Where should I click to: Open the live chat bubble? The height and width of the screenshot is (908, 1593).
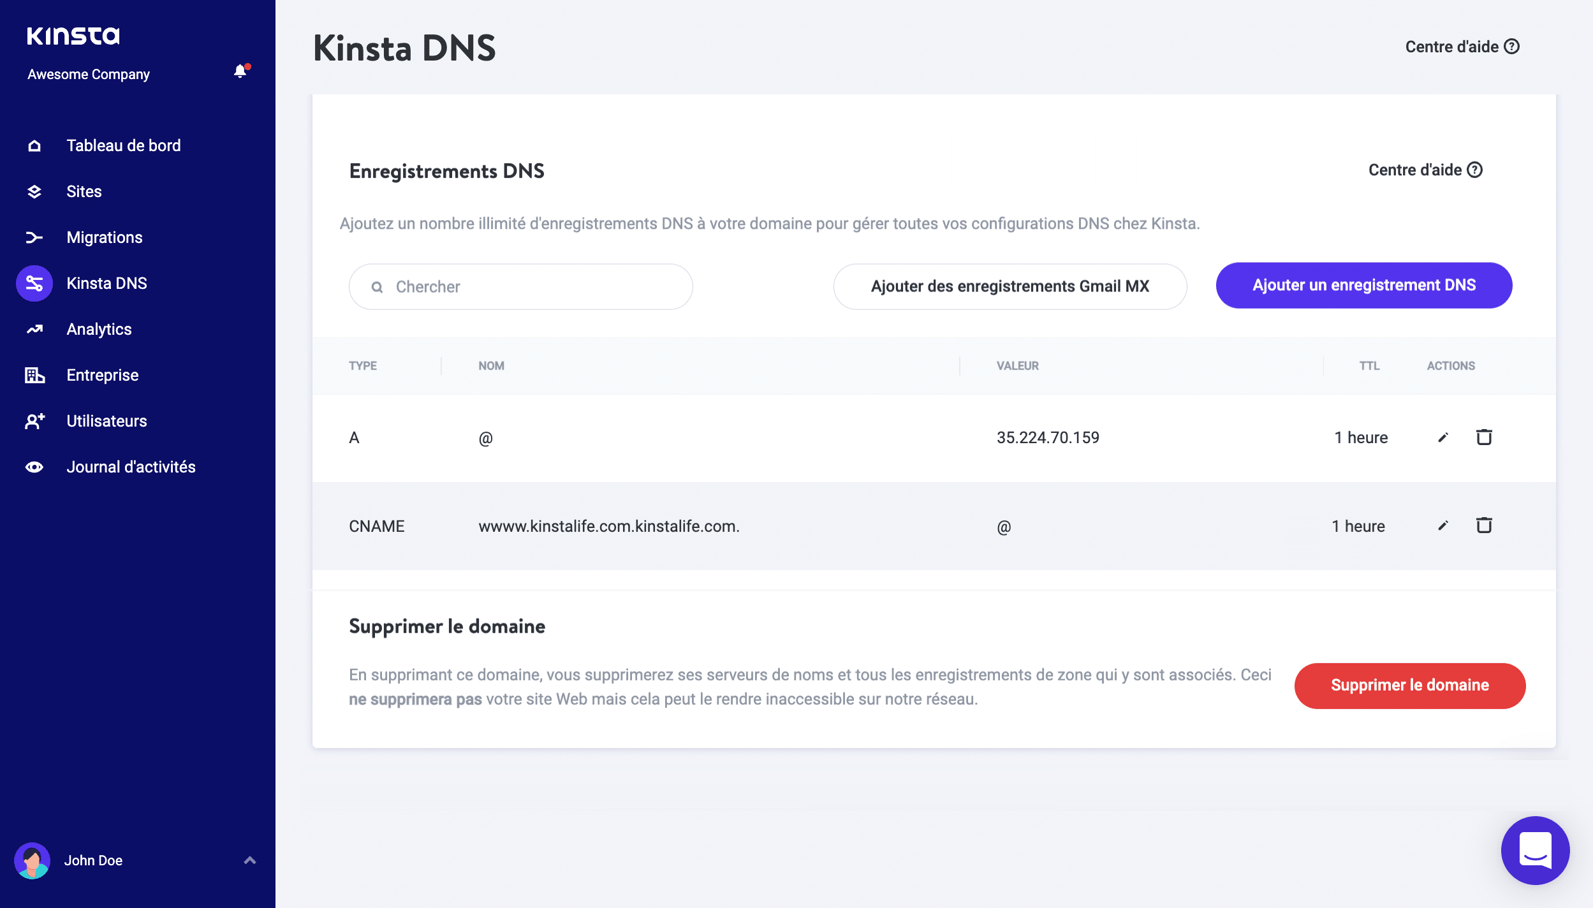click(x=1536, y=851)
